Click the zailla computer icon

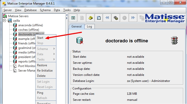tap(10, 20)
